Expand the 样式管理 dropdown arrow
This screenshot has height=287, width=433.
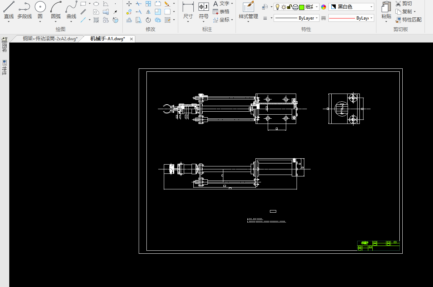click(x=248, y=21)
